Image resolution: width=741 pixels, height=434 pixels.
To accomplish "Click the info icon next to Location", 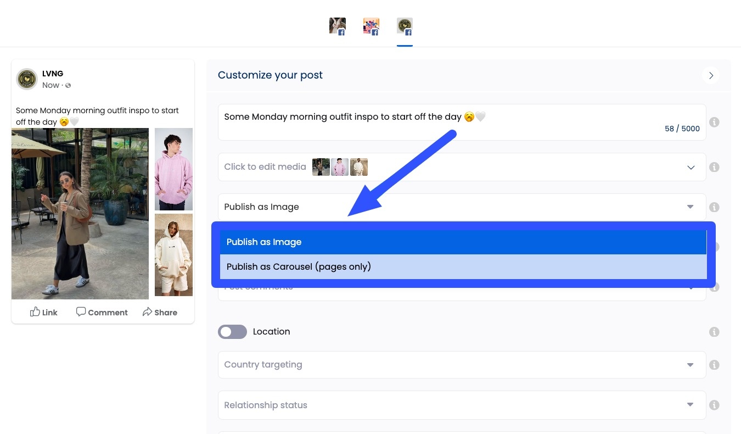I will tap(714, 332).
